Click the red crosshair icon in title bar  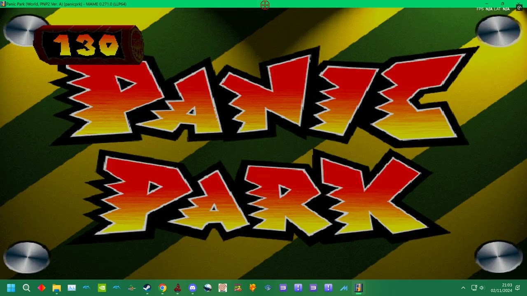point(265,5)
